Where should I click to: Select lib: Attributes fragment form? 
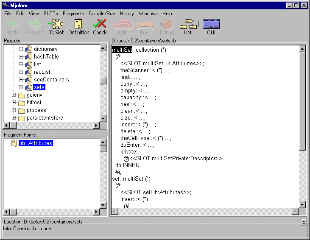[x=35, y=143]
